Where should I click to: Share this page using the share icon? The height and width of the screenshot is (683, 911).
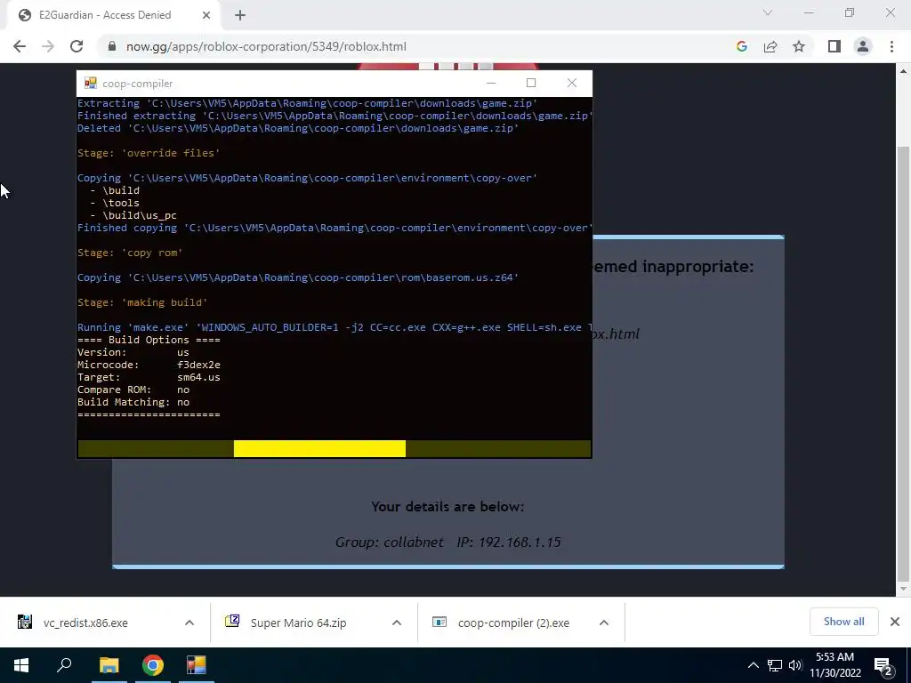click(x=770, y=46)
